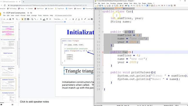Image resolution: width=188 pixels, height=106 pixels.
Task: Expand the line tool dropdown arrow
Action: (38, 19)
